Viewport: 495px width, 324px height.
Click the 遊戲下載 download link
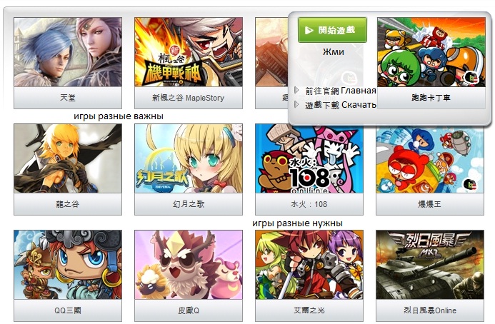(x=322, y=105)
